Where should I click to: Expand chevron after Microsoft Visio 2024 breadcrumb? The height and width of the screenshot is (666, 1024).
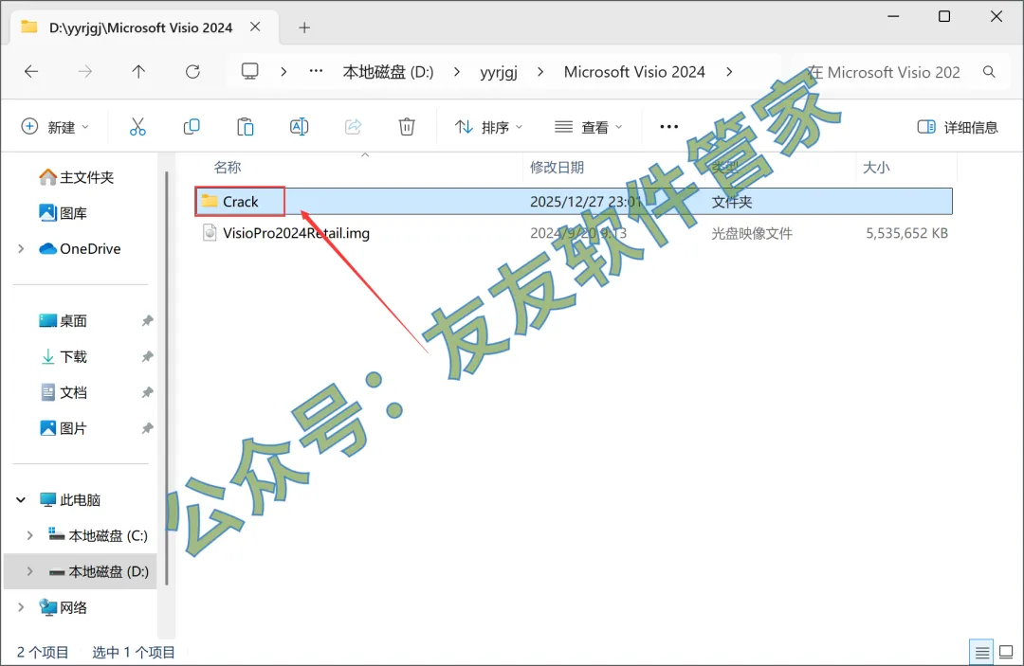729,72
